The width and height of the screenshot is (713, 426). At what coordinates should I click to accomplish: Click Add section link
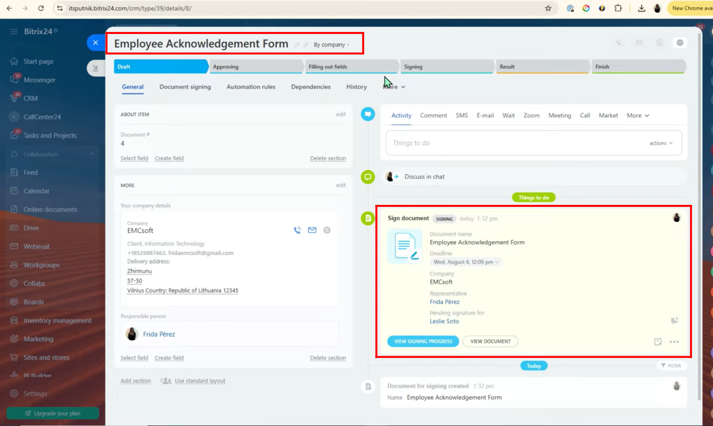135,381
